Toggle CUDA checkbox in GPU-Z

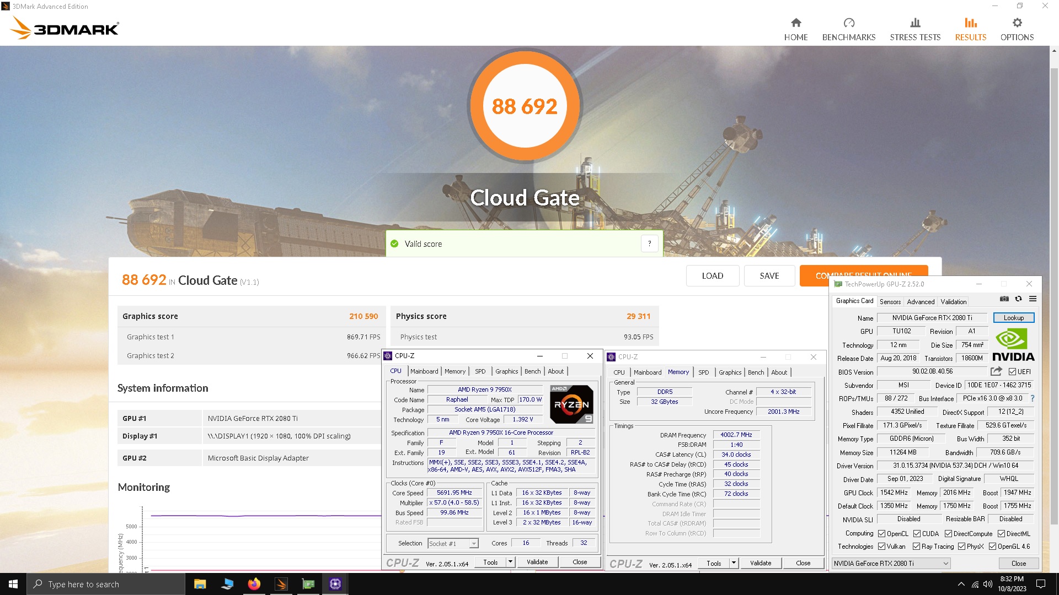(917, 534)
